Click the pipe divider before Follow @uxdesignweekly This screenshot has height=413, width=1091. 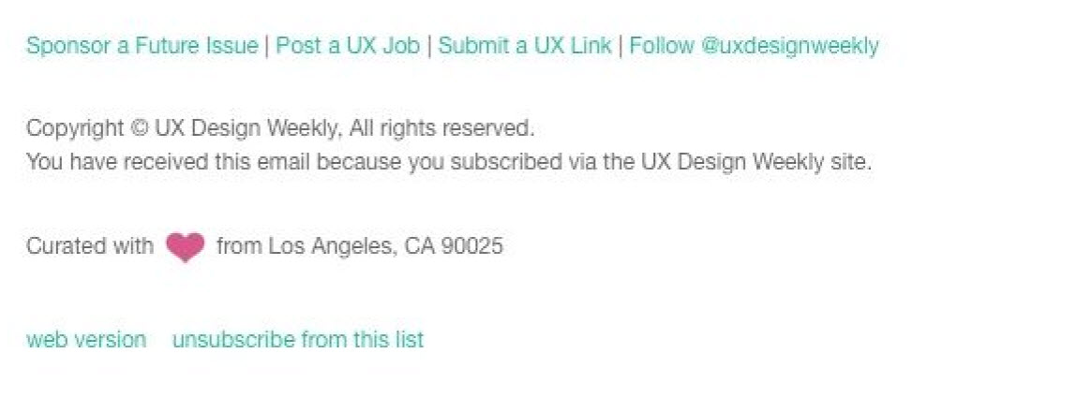pyautogui.click(x=620, y=46)
